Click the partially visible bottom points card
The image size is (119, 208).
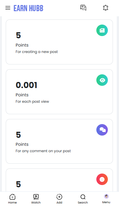(x=59, y=180)
